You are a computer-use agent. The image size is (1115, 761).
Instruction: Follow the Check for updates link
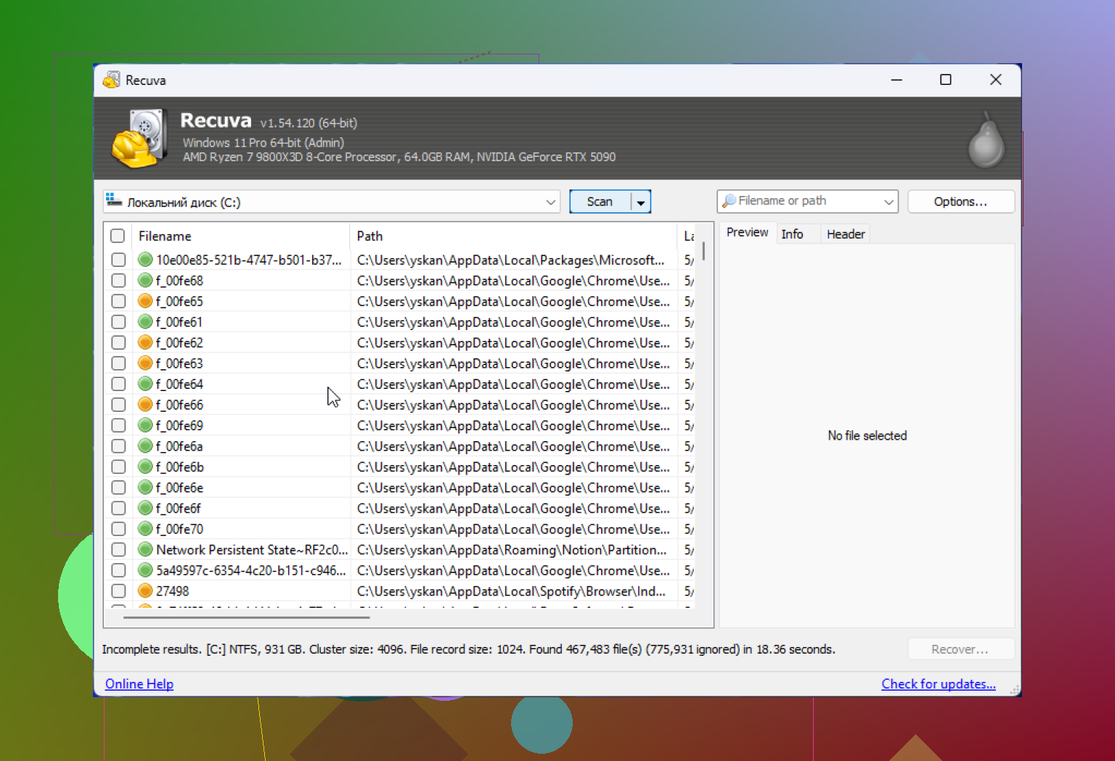pyautogui.click(x=938, y=683)
